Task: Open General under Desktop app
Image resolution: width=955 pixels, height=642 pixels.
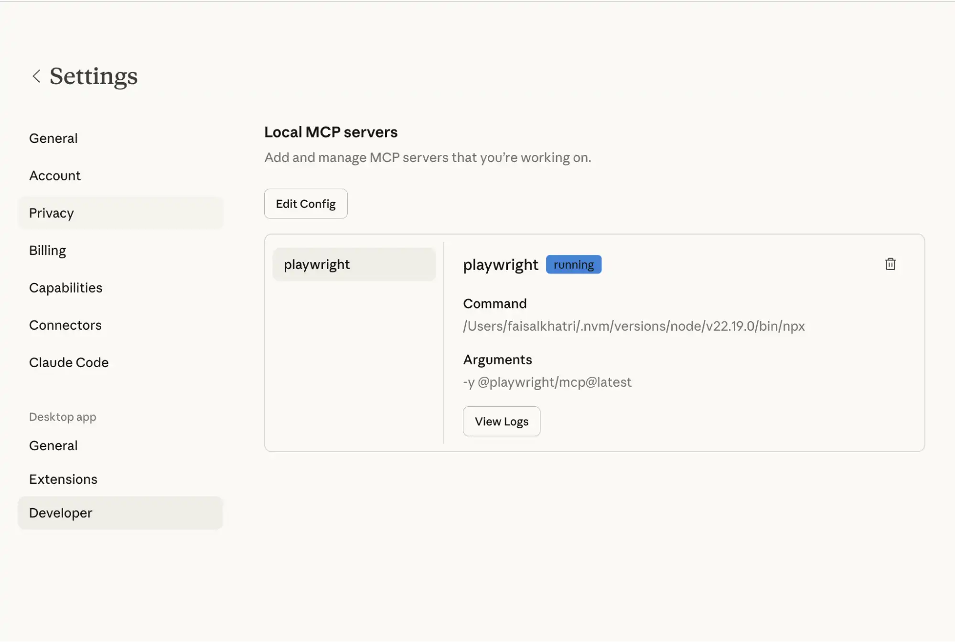Action: [x=53, y=445]
